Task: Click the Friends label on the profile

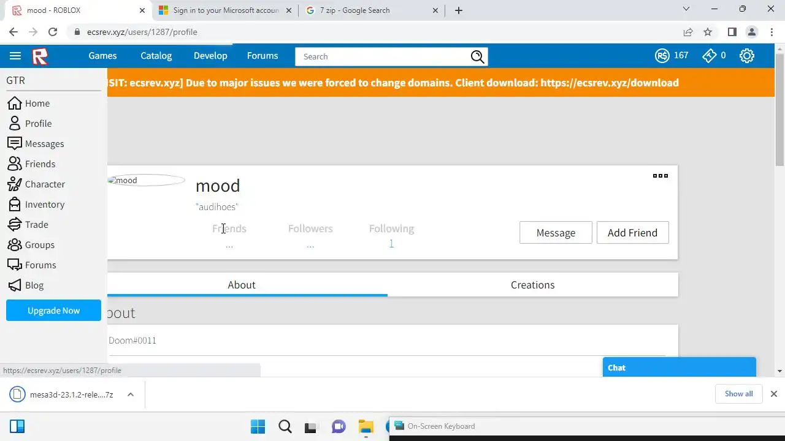Action: coord(229,228)
